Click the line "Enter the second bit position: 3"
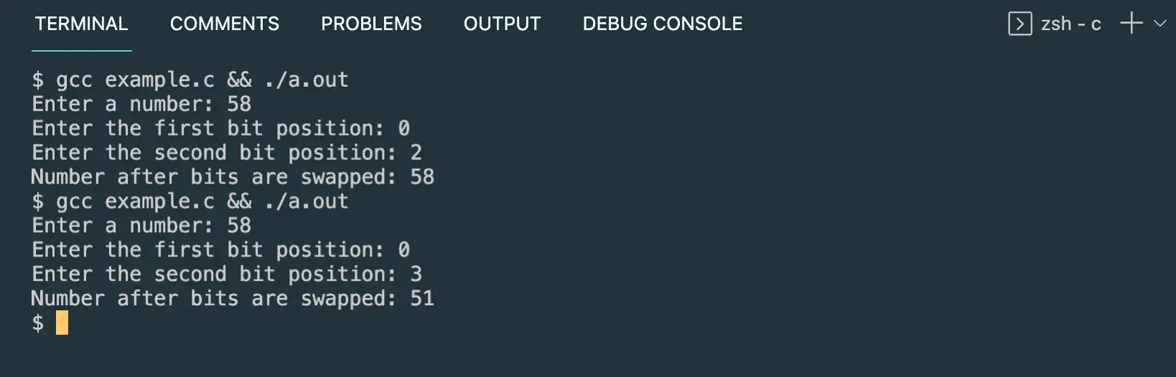Image resolution: width=1176 pixels, height=377 pixels. click(x=227, y=274)
